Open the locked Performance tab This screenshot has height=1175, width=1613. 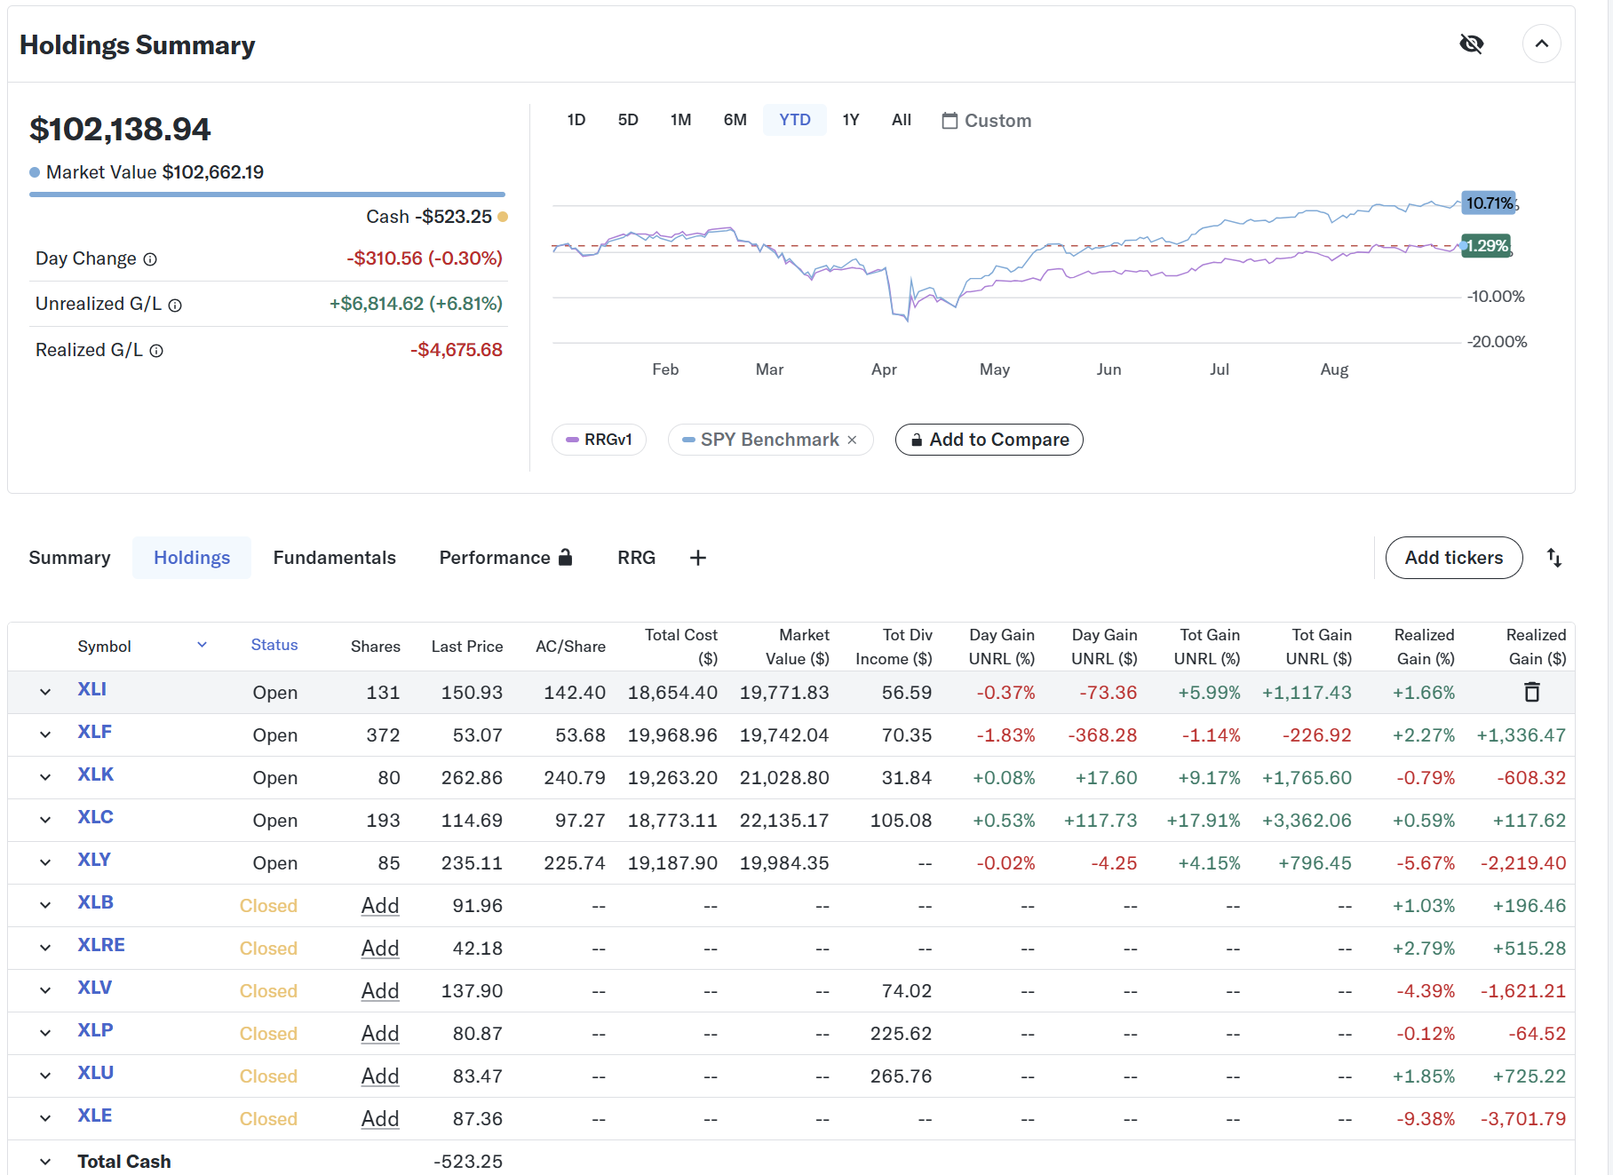(505, 558)
